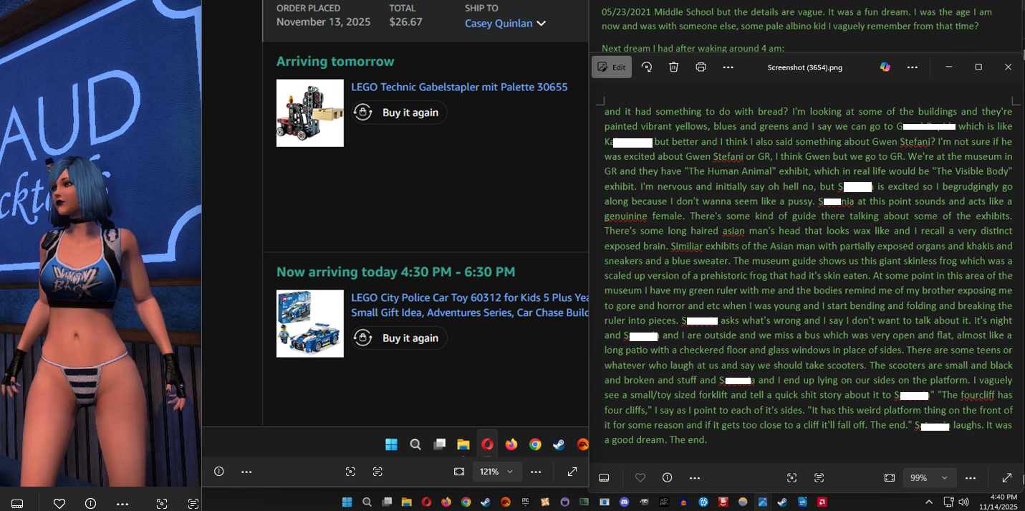Open the Windows Start menu on the taskbar
This screenshot has height=511, width=1025.
point(347,502)
